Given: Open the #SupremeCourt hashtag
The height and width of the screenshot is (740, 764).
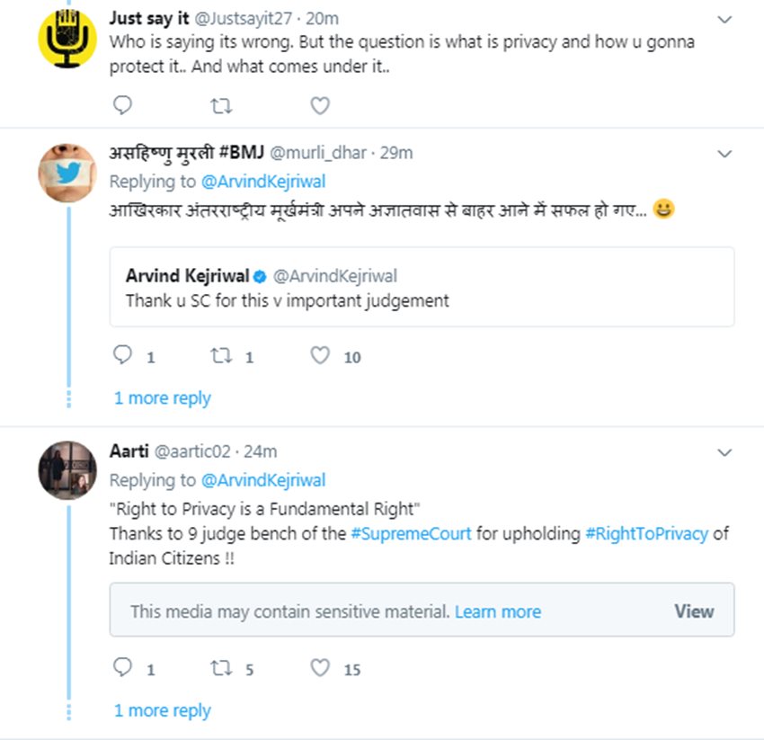Looking at the screenshot, I should [x=411, y=533].
